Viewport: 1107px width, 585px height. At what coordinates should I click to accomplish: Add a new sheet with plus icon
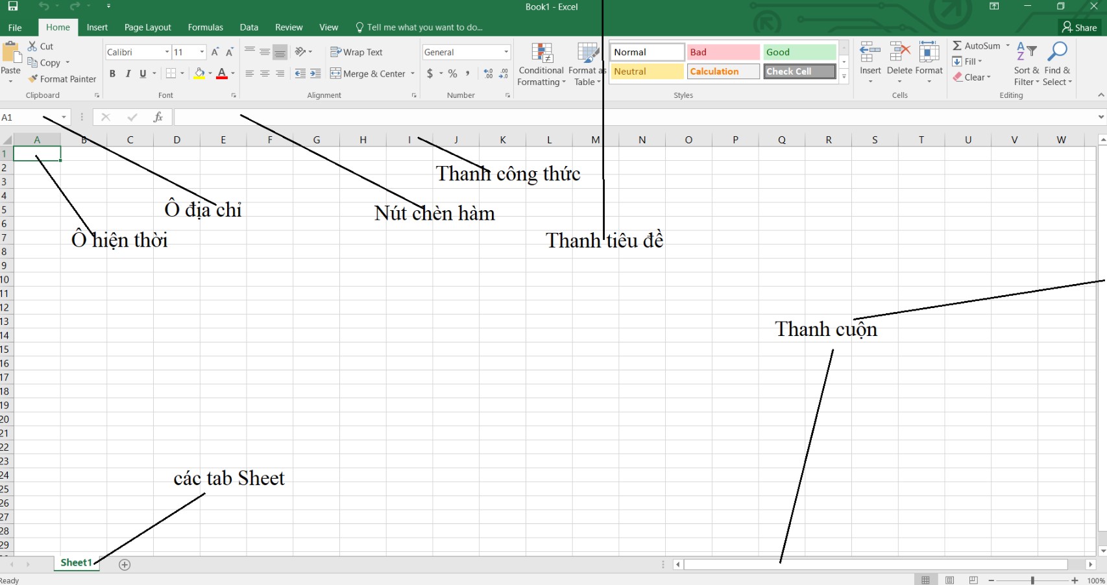(125, 565)
